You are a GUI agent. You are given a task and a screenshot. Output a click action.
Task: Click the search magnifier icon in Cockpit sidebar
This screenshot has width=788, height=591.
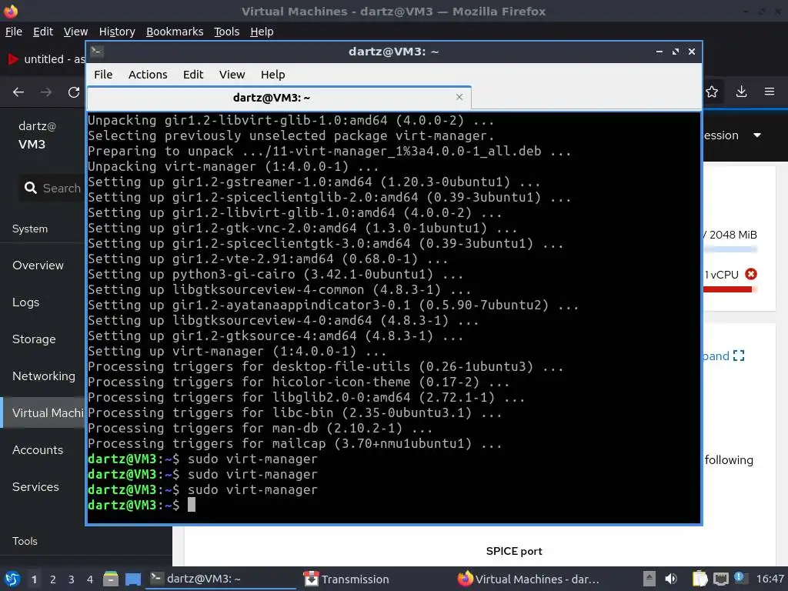[31, 188]
